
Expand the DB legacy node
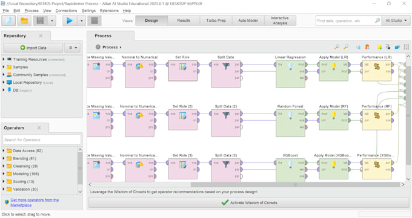[x=4, y=90]
